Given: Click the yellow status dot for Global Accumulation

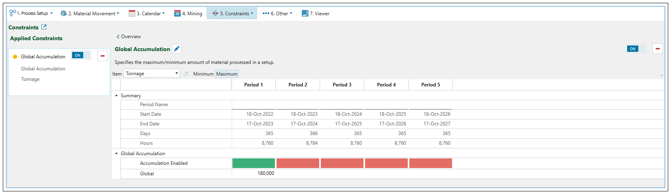Looking at the screenshot, I should 15,57.
